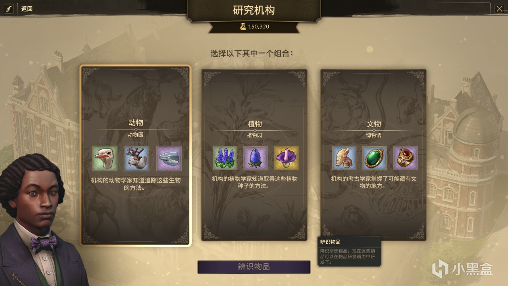Click the 辨识物品 button
This screenshot has height=286, width=508.
click(x=254, y=267)
